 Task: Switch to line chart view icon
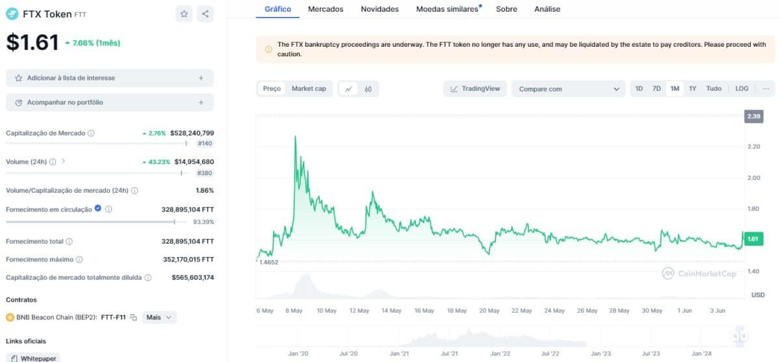click(x=349, y=89)
